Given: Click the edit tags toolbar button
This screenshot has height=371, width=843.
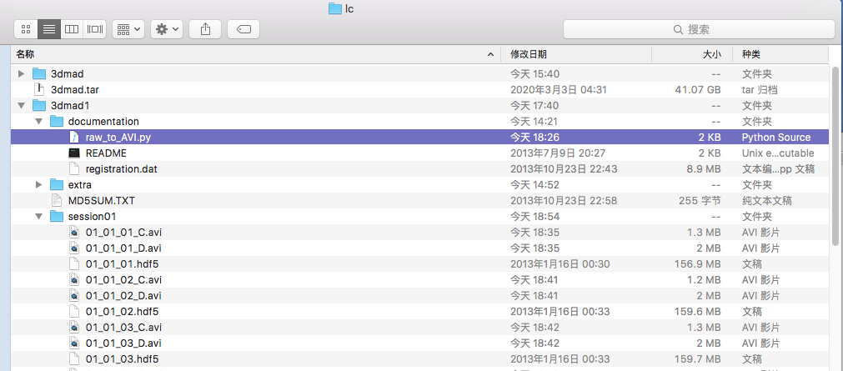Looking at the screenshot, I should point(243,29).
